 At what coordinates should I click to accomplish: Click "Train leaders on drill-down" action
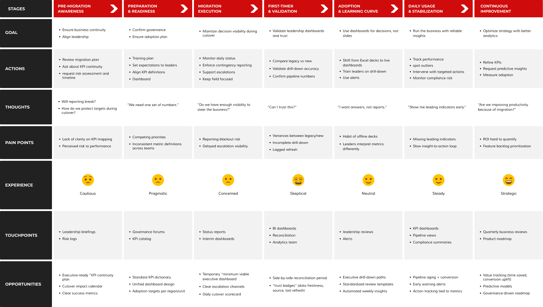pyautogui.click(x=364, y=71)
